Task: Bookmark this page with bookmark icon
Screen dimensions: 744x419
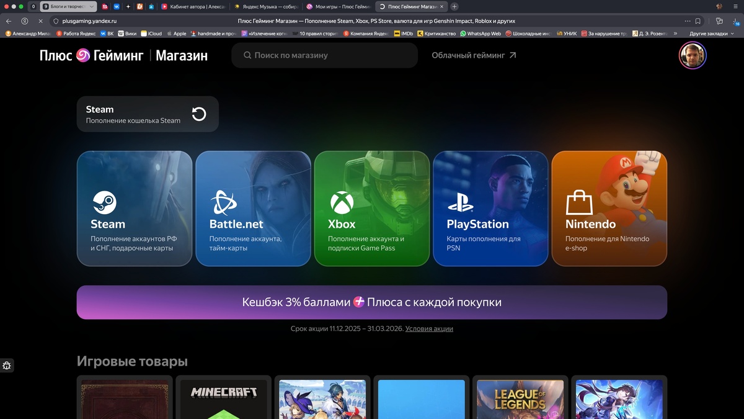Action: pyautogui.click(x=698, y=20)
